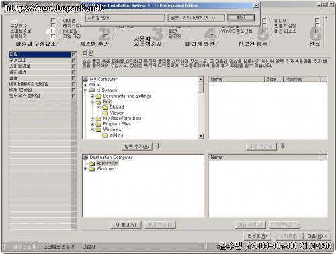Open the 스크립트 편집기 tab at bottom

[59, 247]
